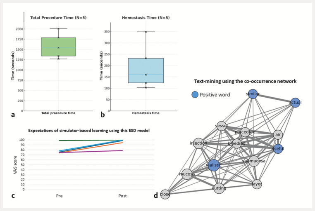Click the 'air' node in network
This screenshot has height=211, width=315.
coord(278,134)
